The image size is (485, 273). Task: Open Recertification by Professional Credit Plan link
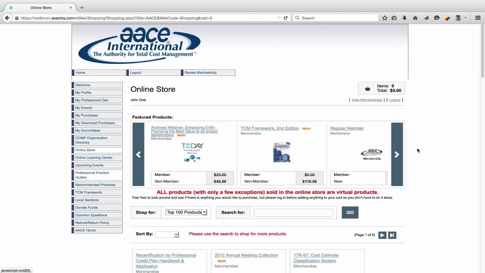[x=166, y=261]
